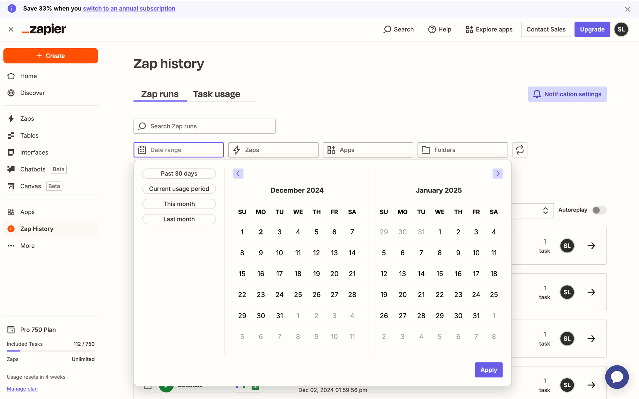
Task: Select Past 30 days preset
Action: click(179, 174)
